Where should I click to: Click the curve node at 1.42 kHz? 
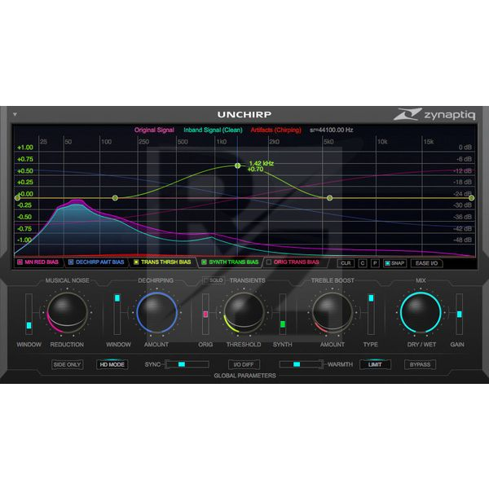click(238, 165)
